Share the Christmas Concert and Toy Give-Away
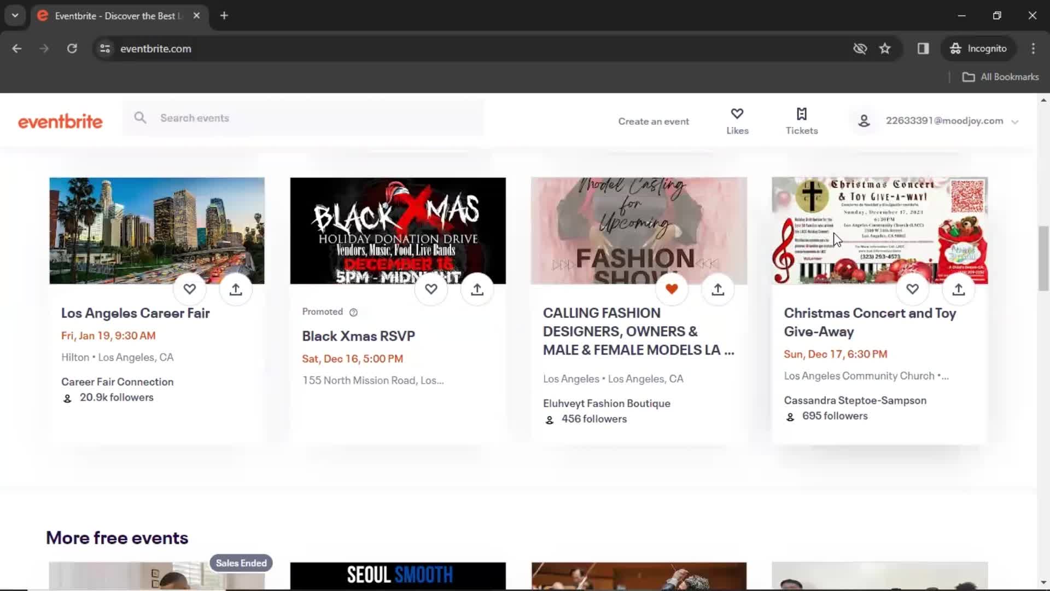The height and width of the screenshot is (591, 1050). click(x=959, y=289)
